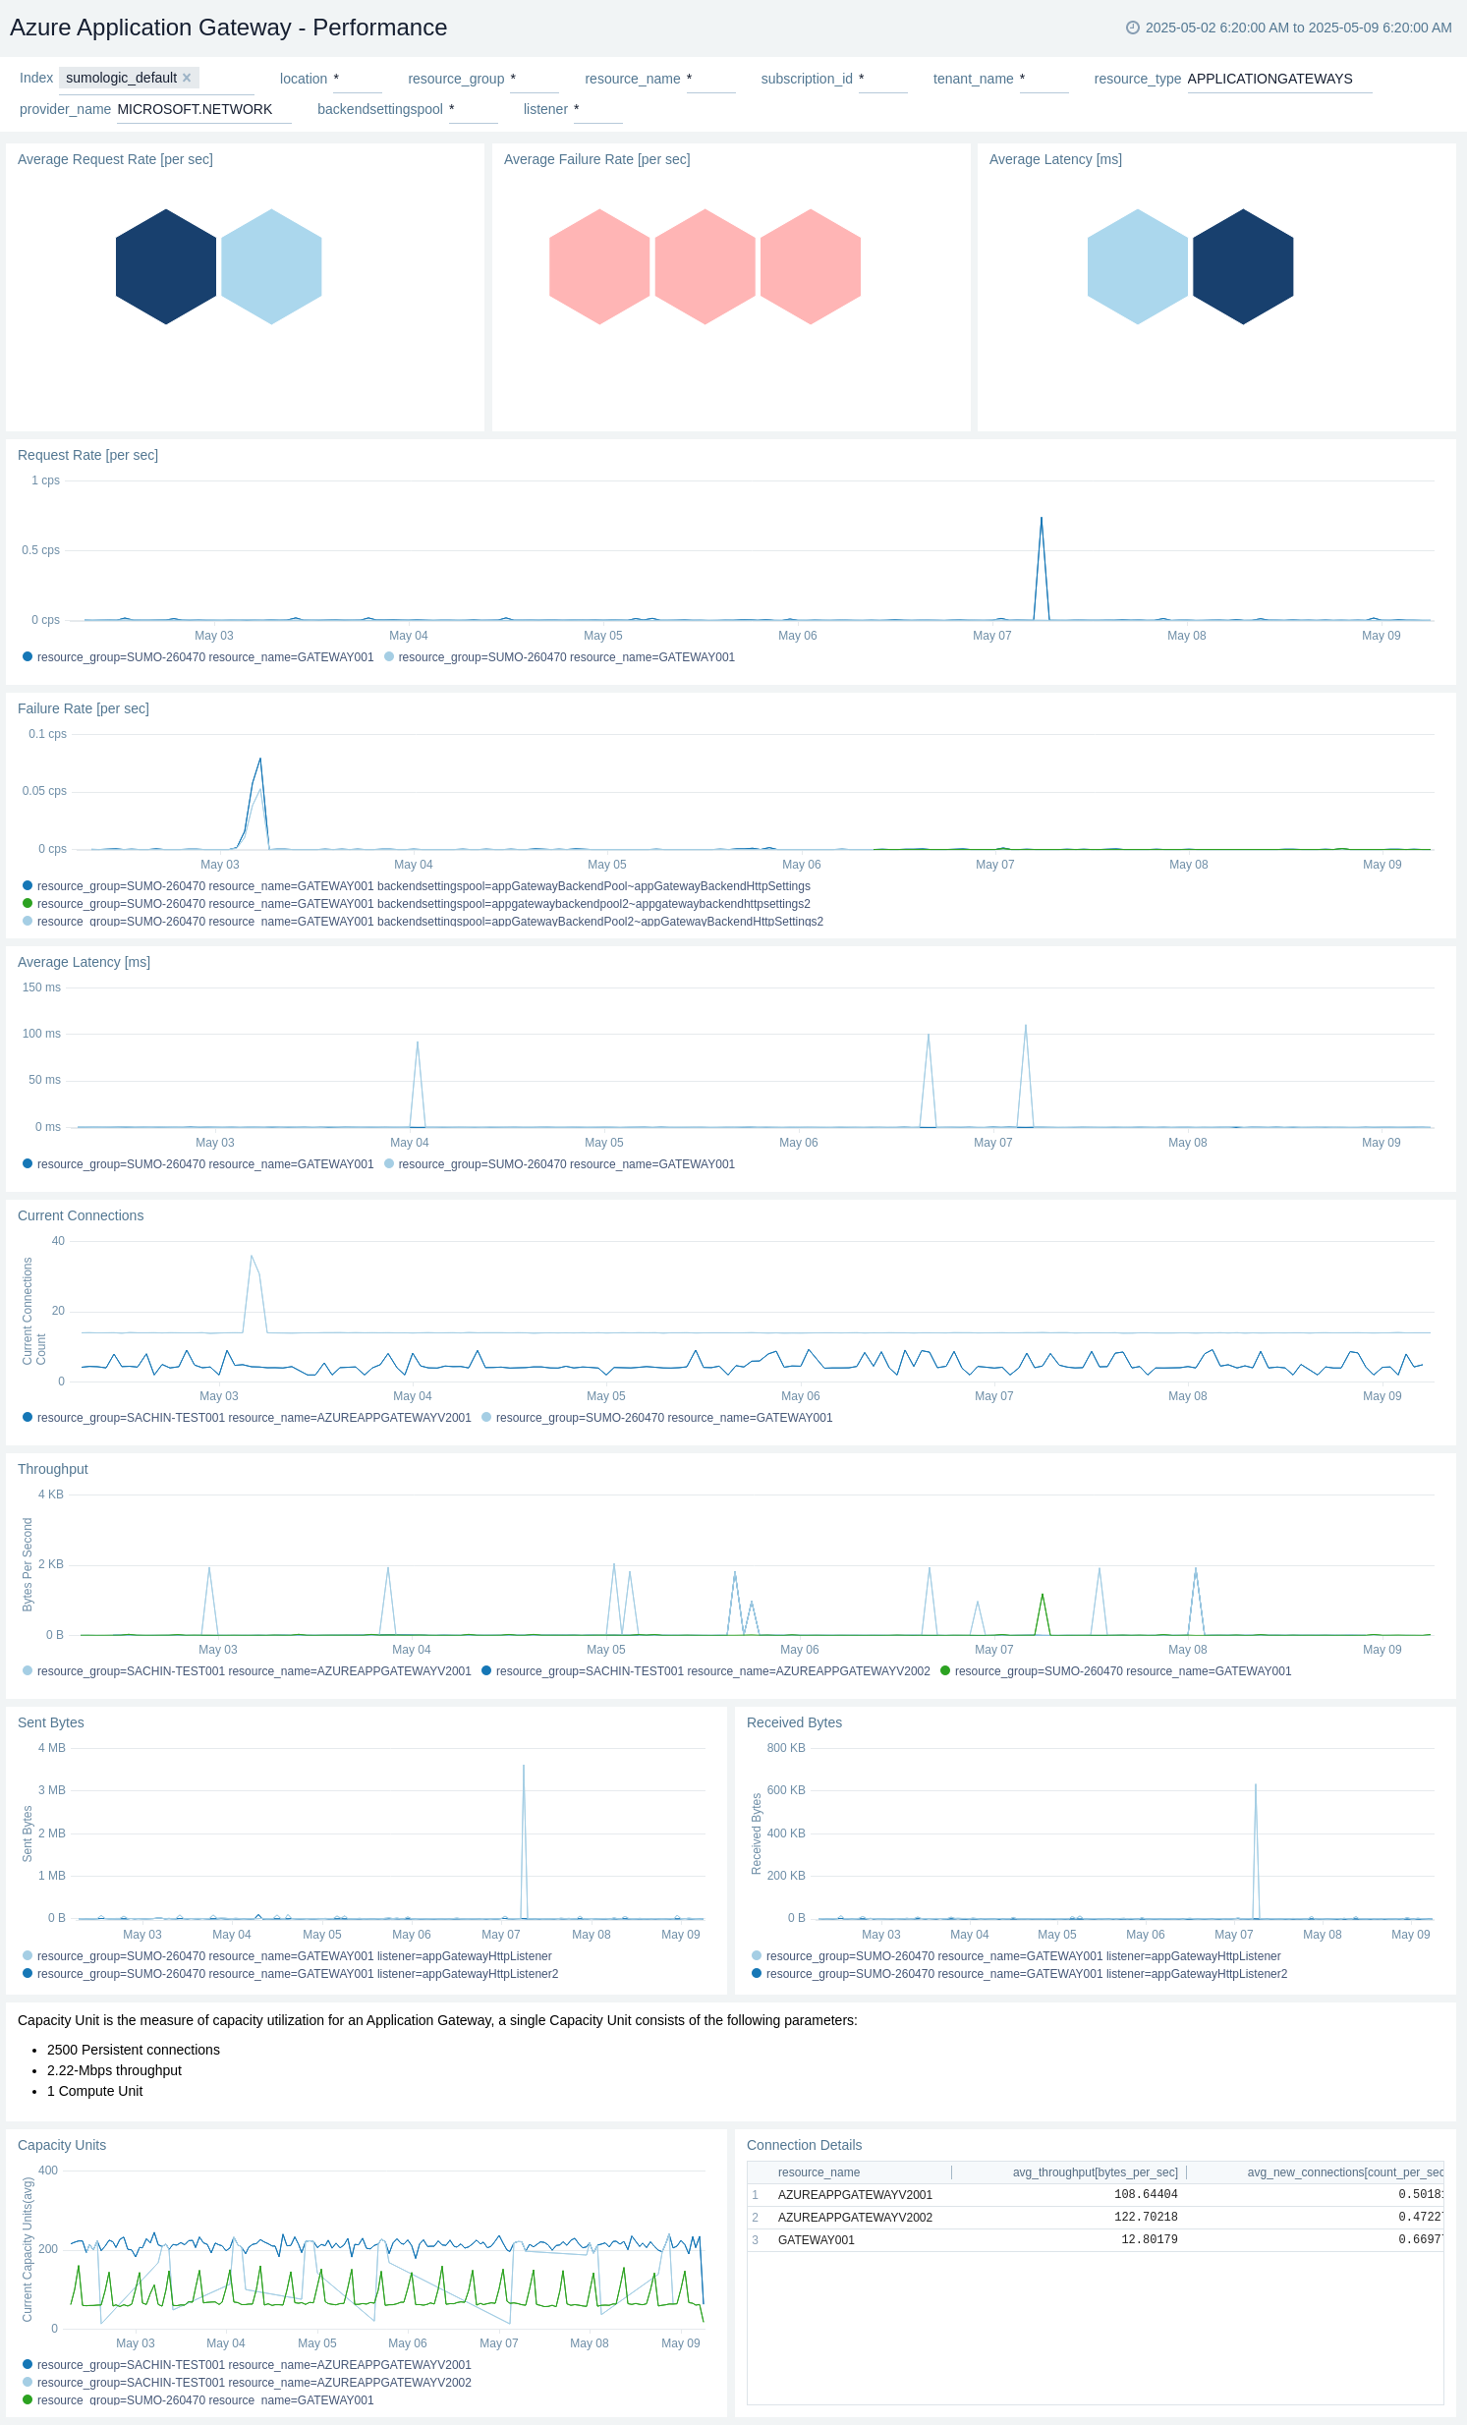
Task: Edit the tenant_name filter value
Action: [x=1044, y=79]
